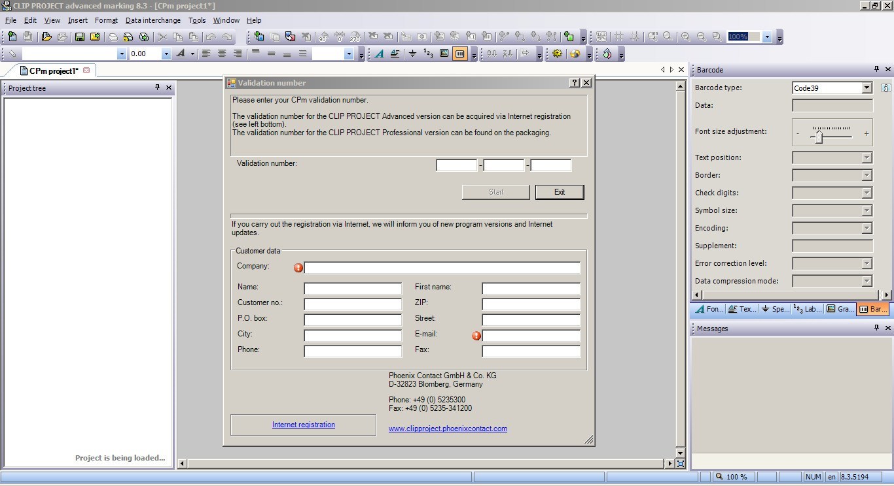Open the Text position dropdown
The height and width of the screenshot is (486, 894).
tap(867, 157)
